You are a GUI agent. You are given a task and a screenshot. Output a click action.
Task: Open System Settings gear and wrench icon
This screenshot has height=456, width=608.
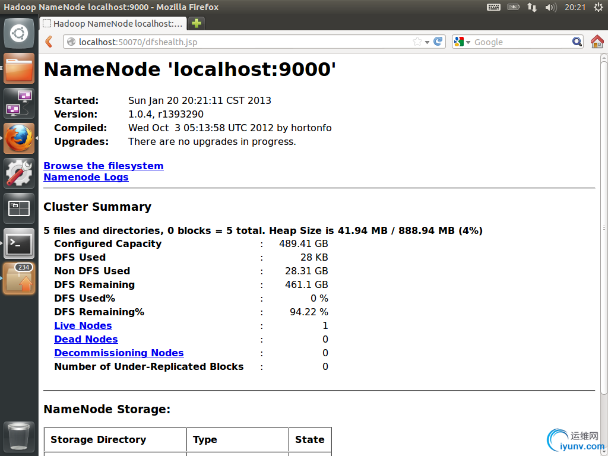(x=19, y=173)
